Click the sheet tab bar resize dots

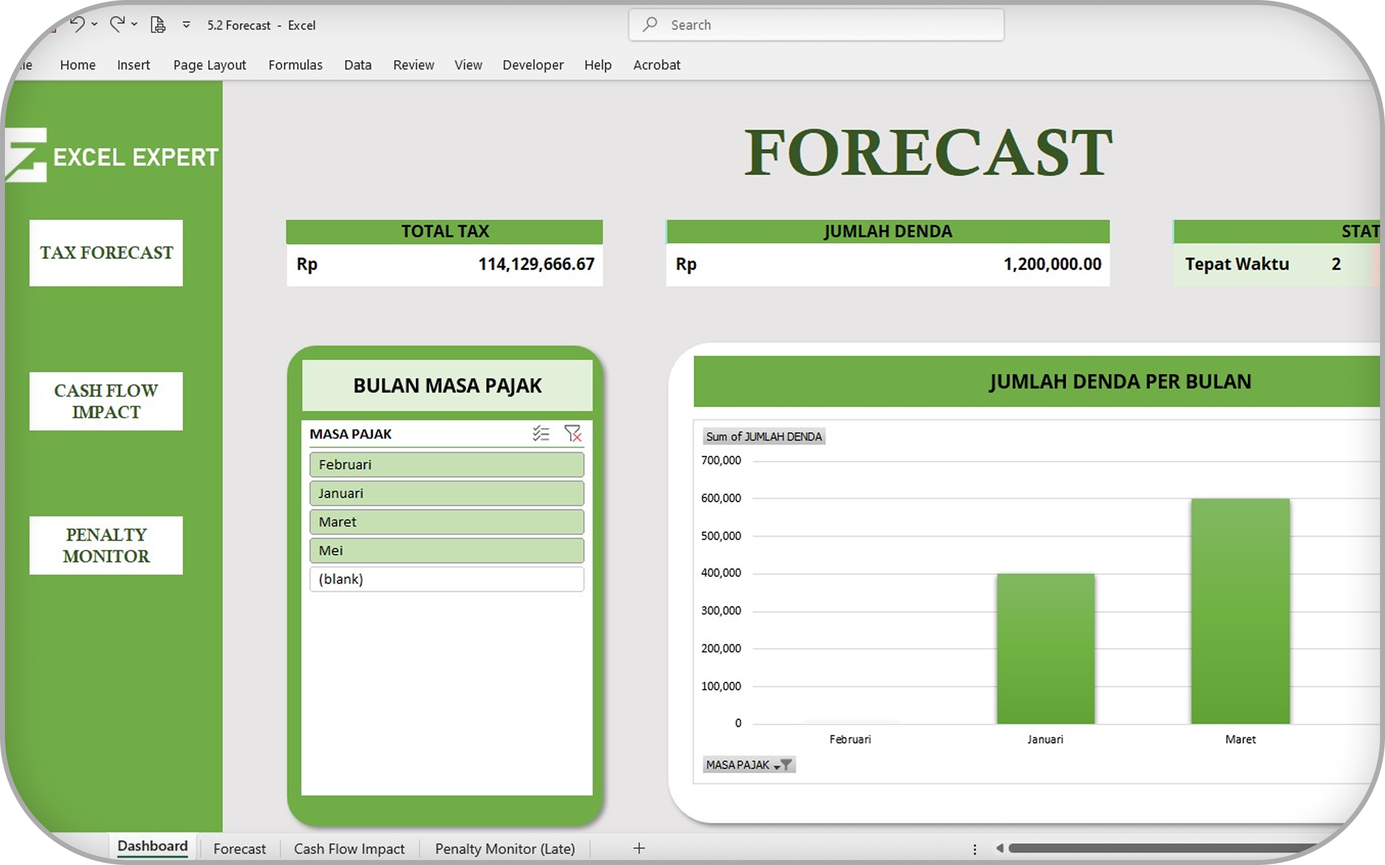pyautogui.click(x=974, y=848)
